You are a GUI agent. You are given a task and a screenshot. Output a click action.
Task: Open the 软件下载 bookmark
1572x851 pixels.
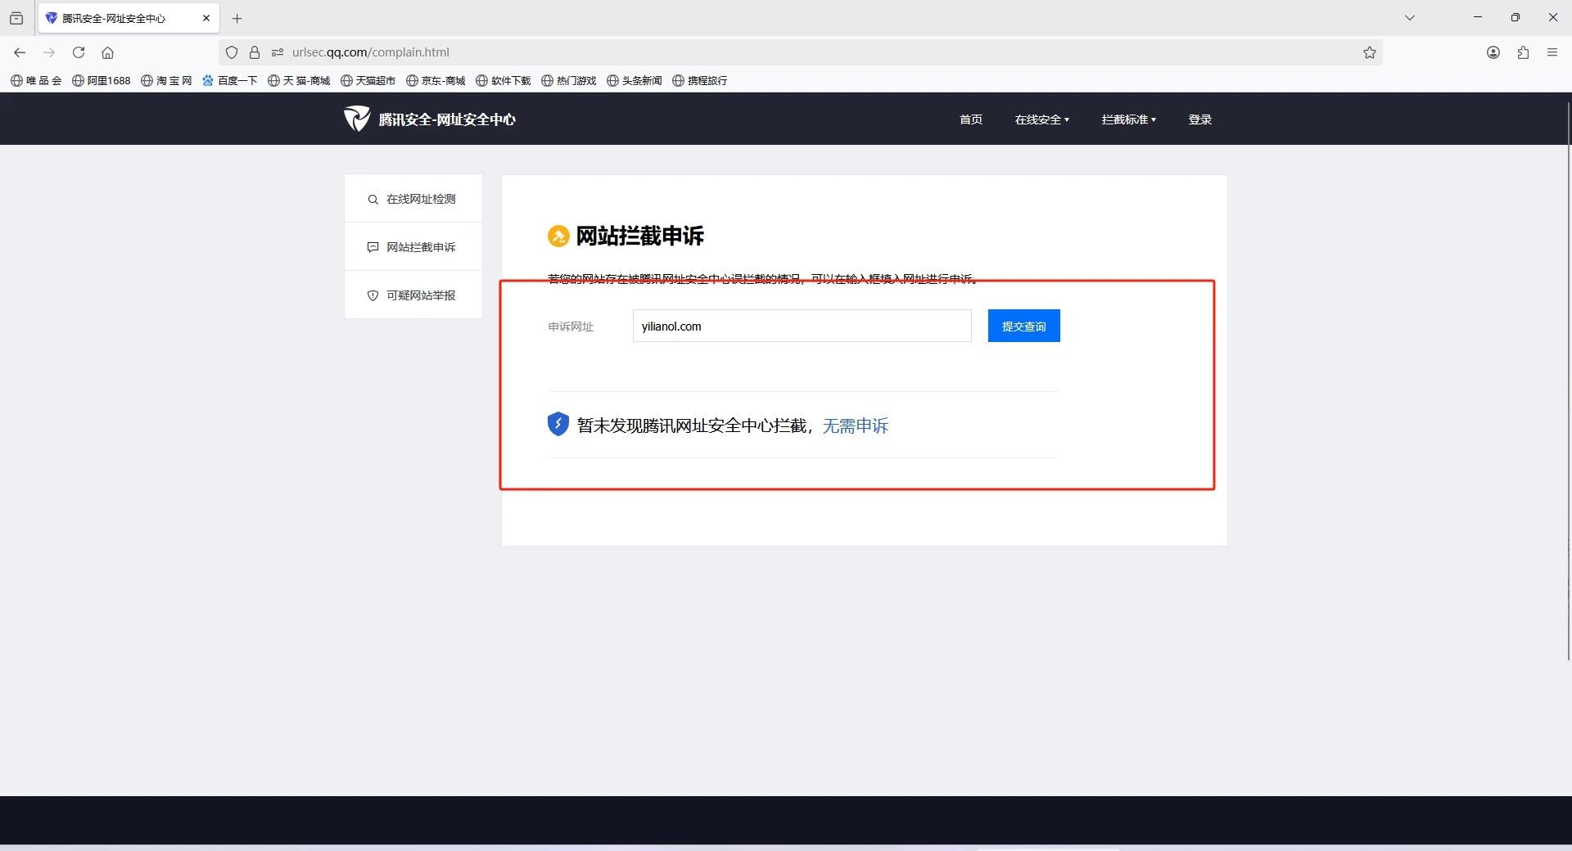(504, 80)
